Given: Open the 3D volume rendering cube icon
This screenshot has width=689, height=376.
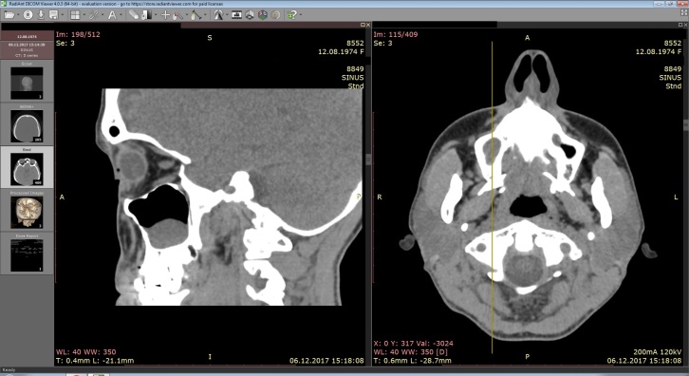Looking at the screenshot, I should click(x=262, y=15).
